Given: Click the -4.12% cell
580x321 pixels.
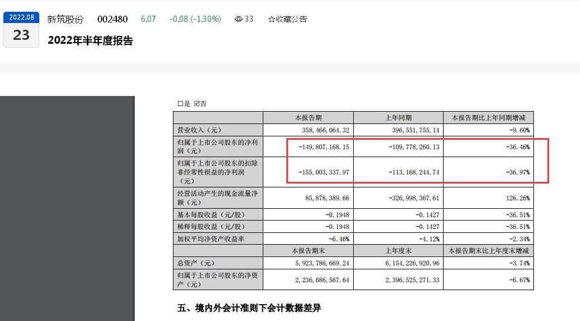Looking at the screenshot, I should click(429, 239).
